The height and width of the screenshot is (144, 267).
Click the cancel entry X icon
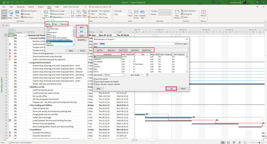[3, 25]
